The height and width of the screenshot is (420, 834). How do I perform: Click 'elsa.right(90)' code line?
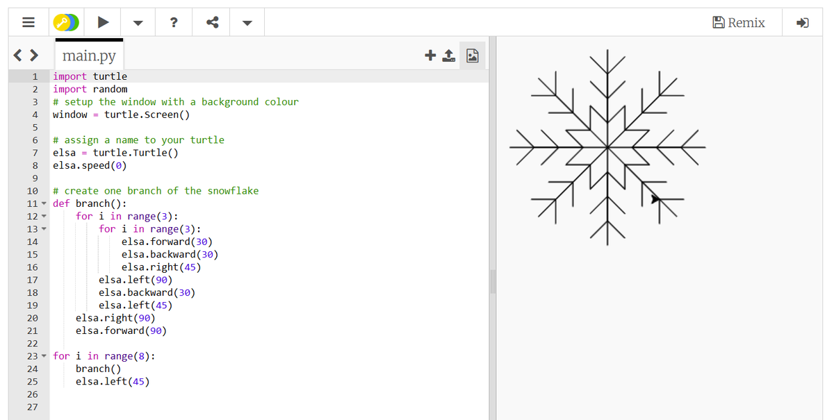pyautogui.click(x=115, y=318)
